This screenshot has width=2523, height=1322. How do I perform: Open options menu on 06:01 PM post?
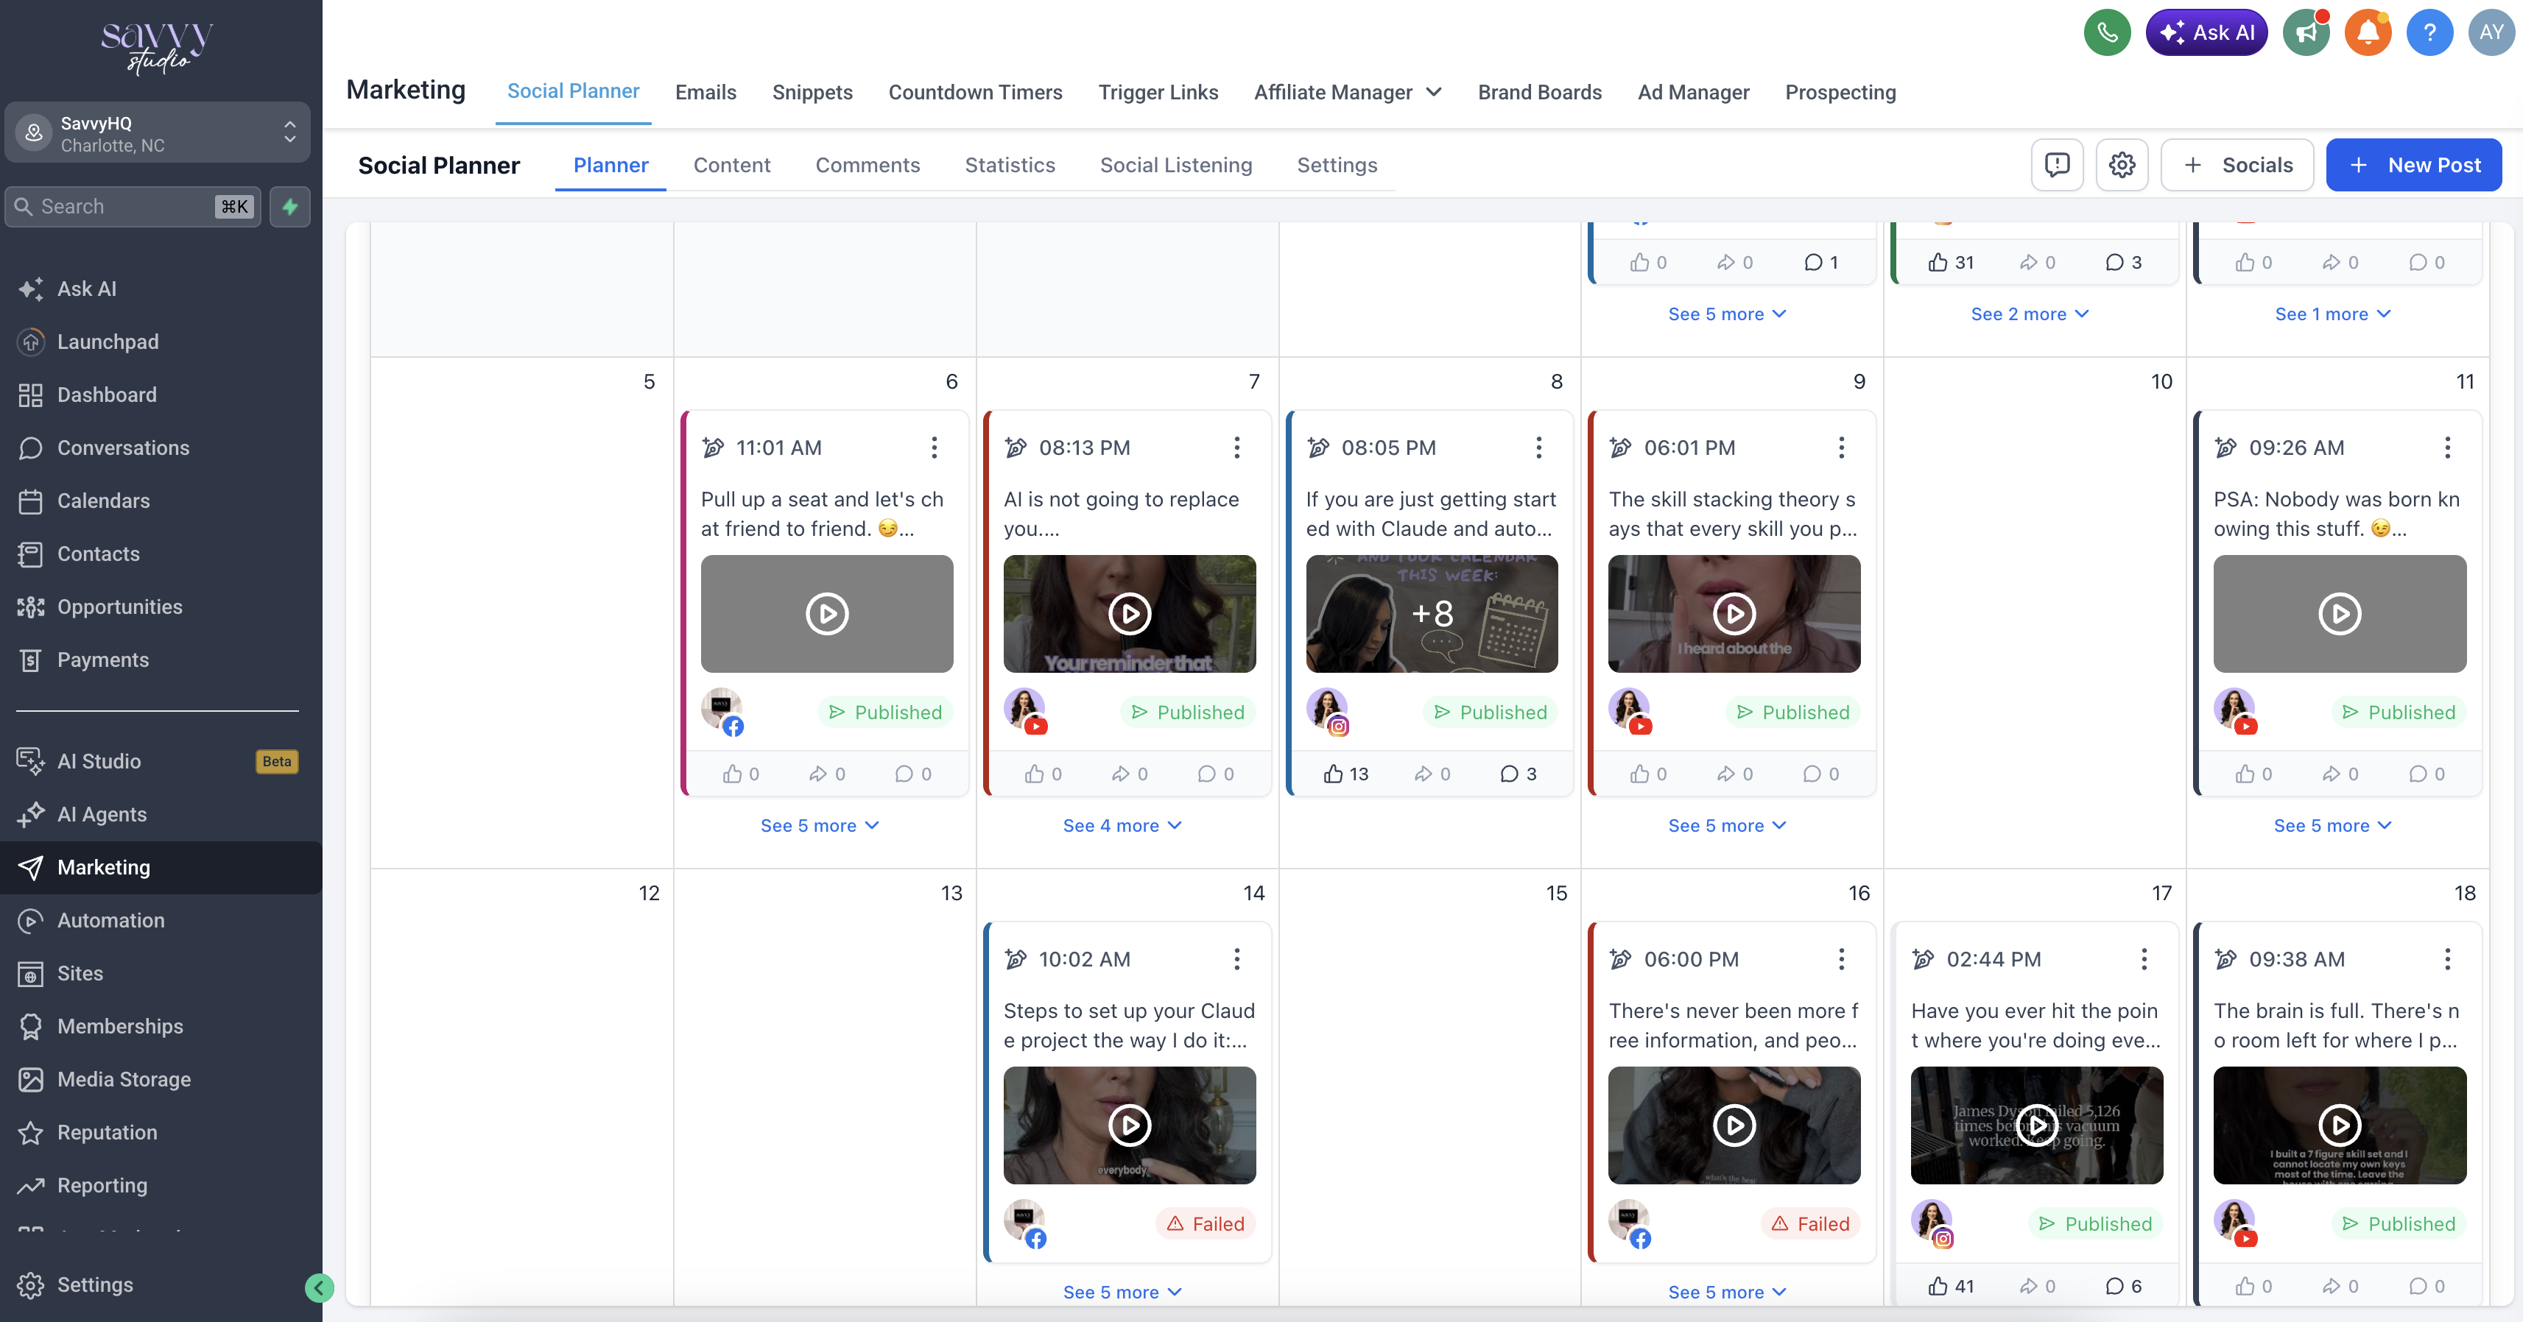point(1841,448)
